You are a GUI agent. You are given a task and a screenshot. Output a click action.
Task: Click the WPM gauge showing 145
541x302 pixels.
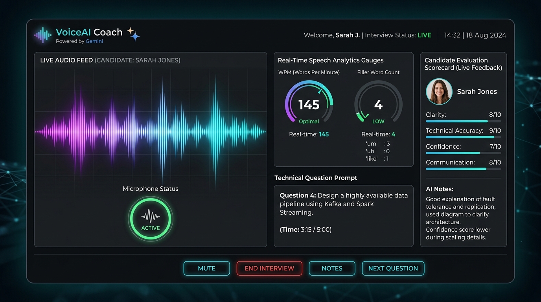(x=309, y=103)
